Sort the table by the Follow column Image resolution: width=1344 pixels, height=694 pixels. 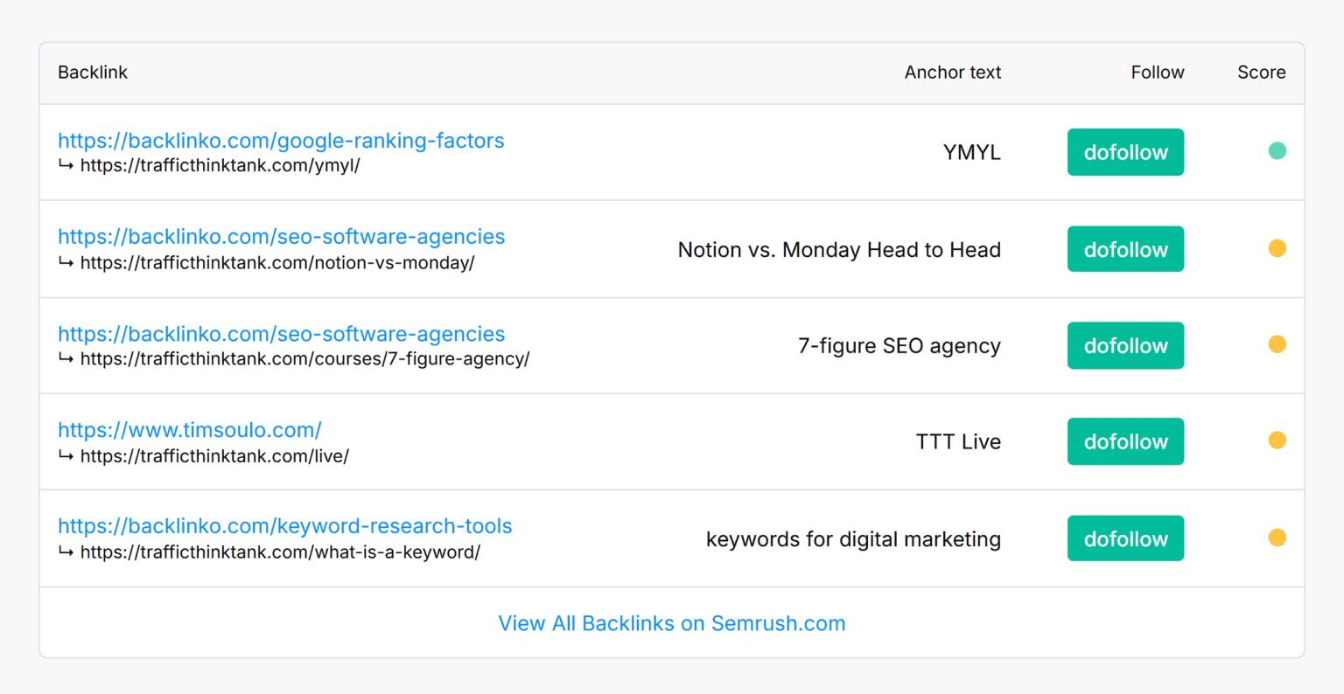(1157, 73)
